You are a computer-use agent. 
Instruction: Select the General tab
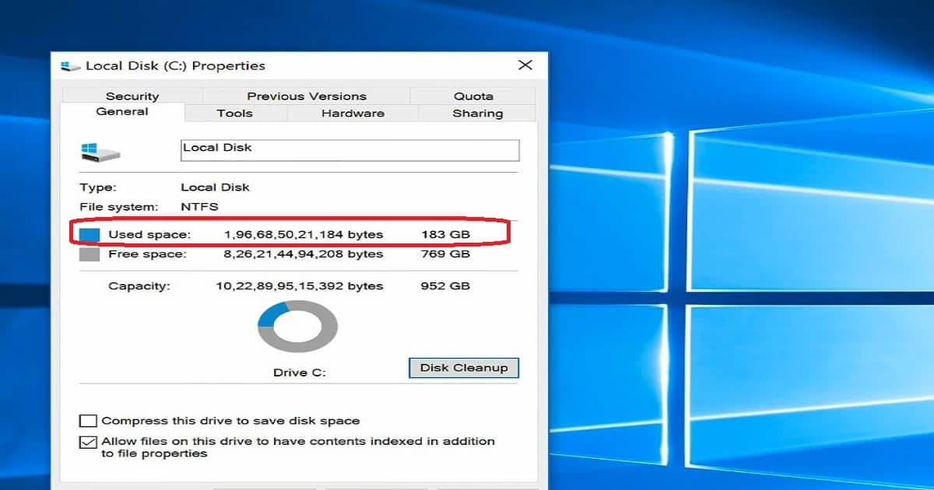pyautogui.click(x=123, y=111)
